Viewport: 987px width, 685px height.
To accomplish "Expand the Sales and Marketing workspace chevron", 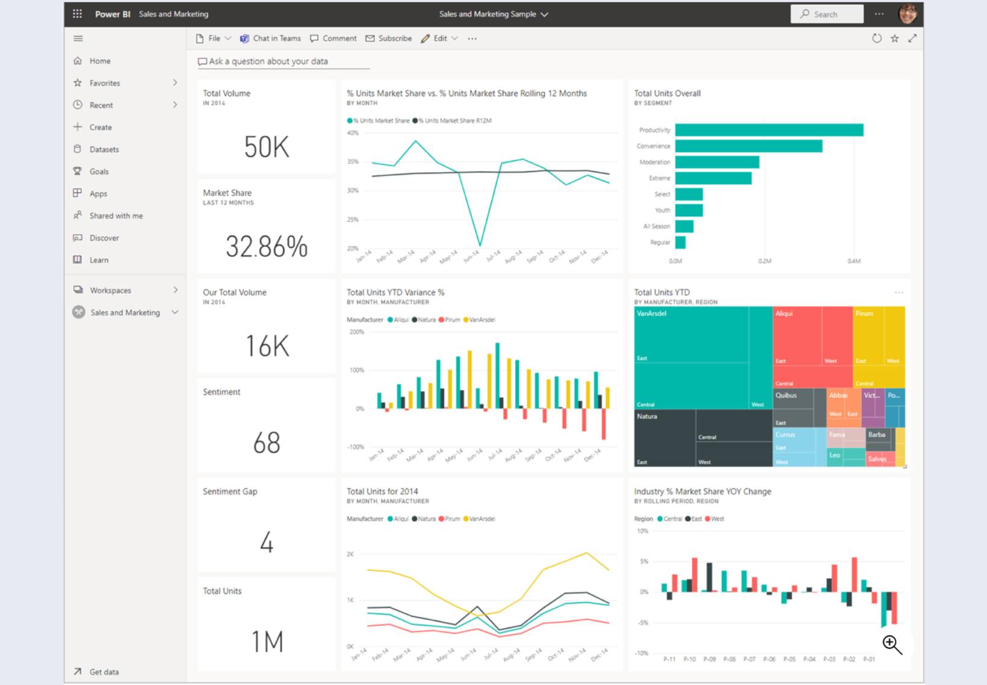I will [175, 312].
